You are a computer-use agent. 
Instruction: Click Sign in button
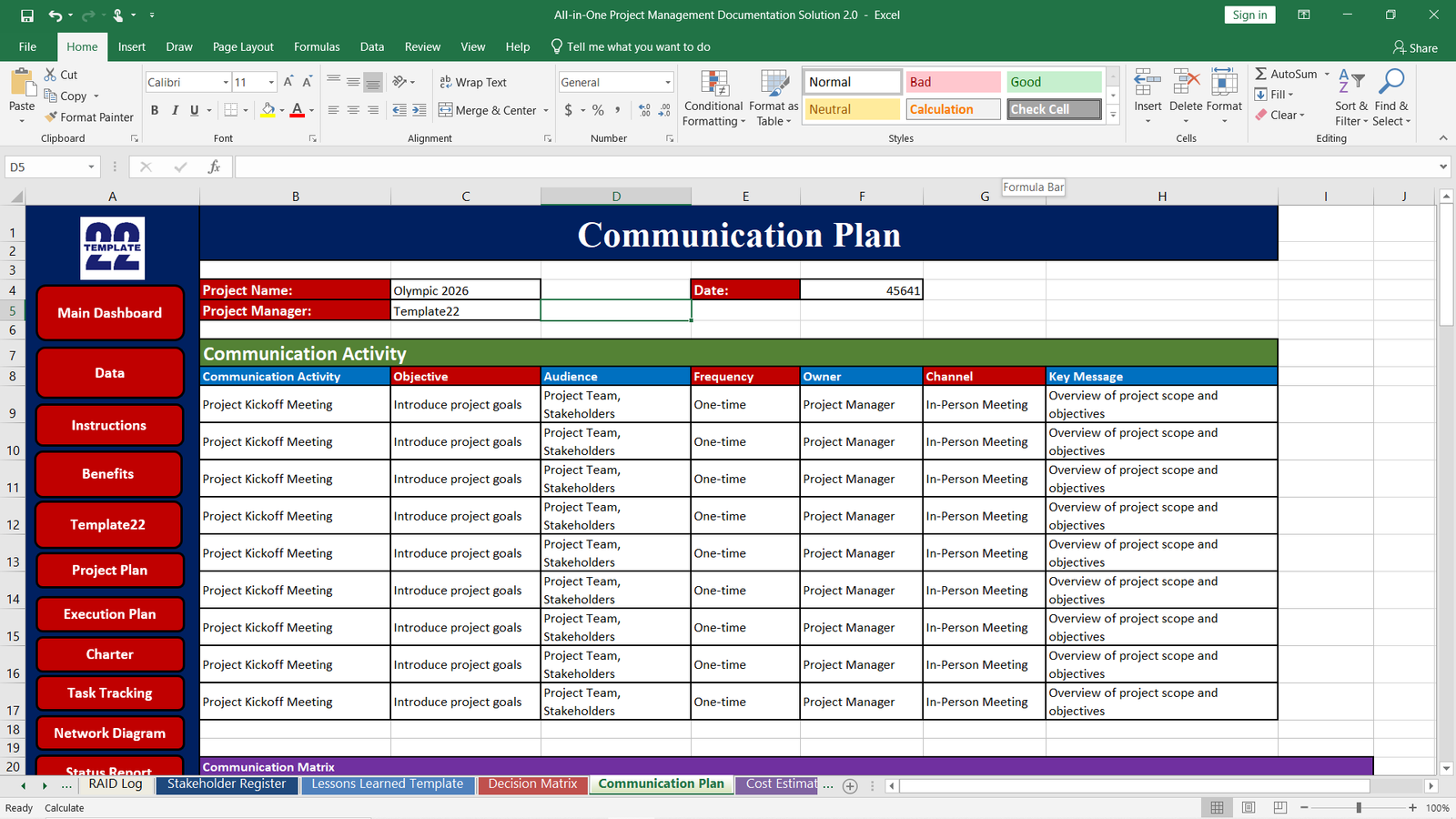click(1249, 15)
